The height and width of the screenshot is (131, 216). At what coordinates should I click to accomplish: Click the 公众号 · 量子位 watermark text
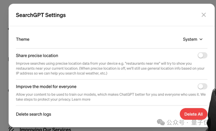(187, 122)
